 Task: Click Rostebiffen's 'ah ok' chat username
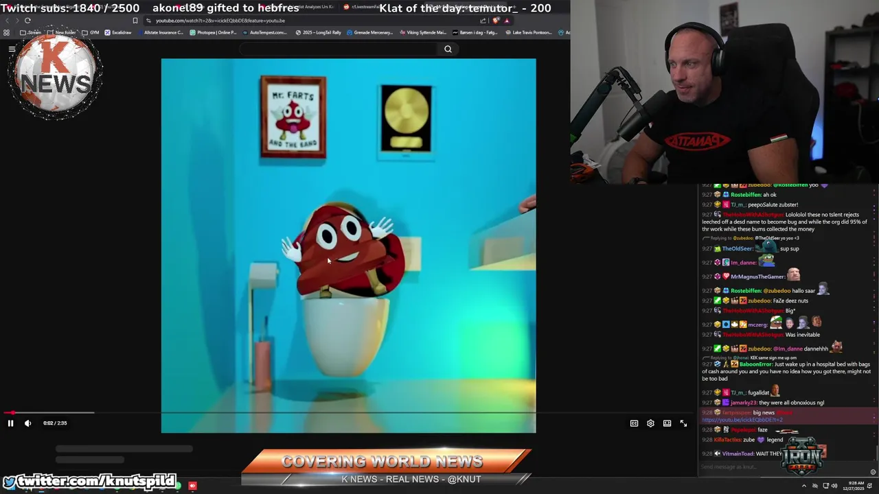coord(746,195)
